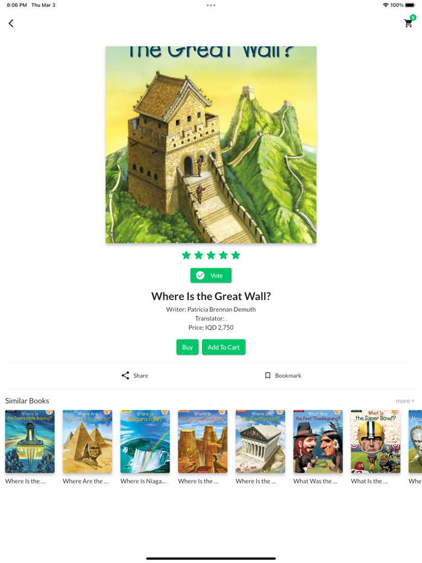Tap the green cart badge count
This screenshot has width=422, height=563.
[x=413, y=17]
